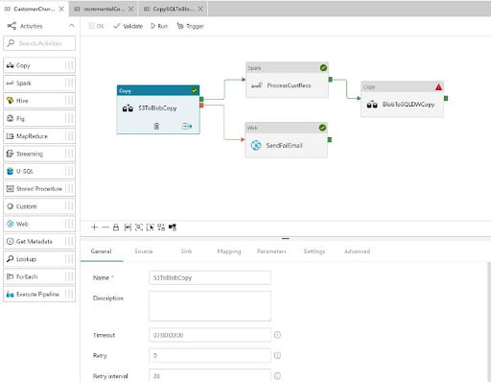
Task: Open the Sink properties tab
Action: [186, 251]
